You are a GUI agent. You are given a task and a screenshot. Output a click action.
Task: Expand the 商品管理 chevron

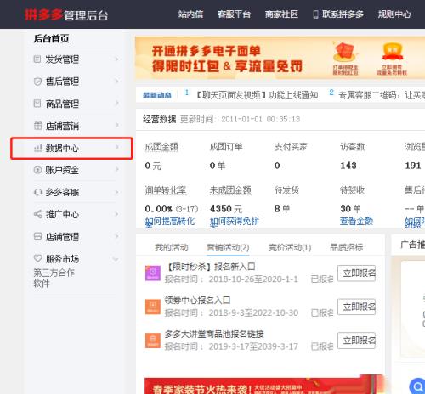116,104
